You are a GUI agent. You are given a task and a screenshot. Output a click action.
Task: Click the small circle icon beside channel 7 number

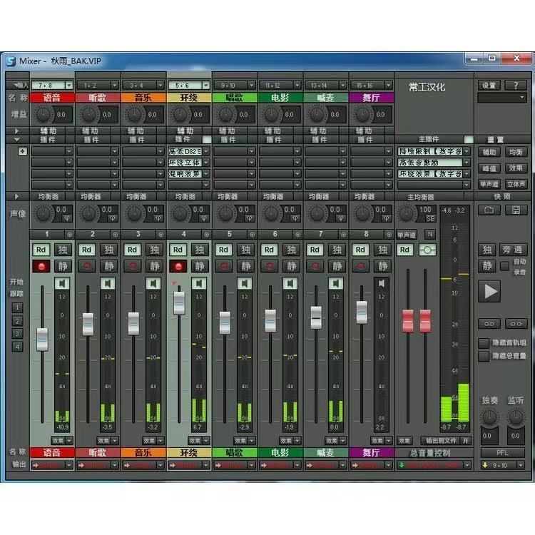[344, 235]
